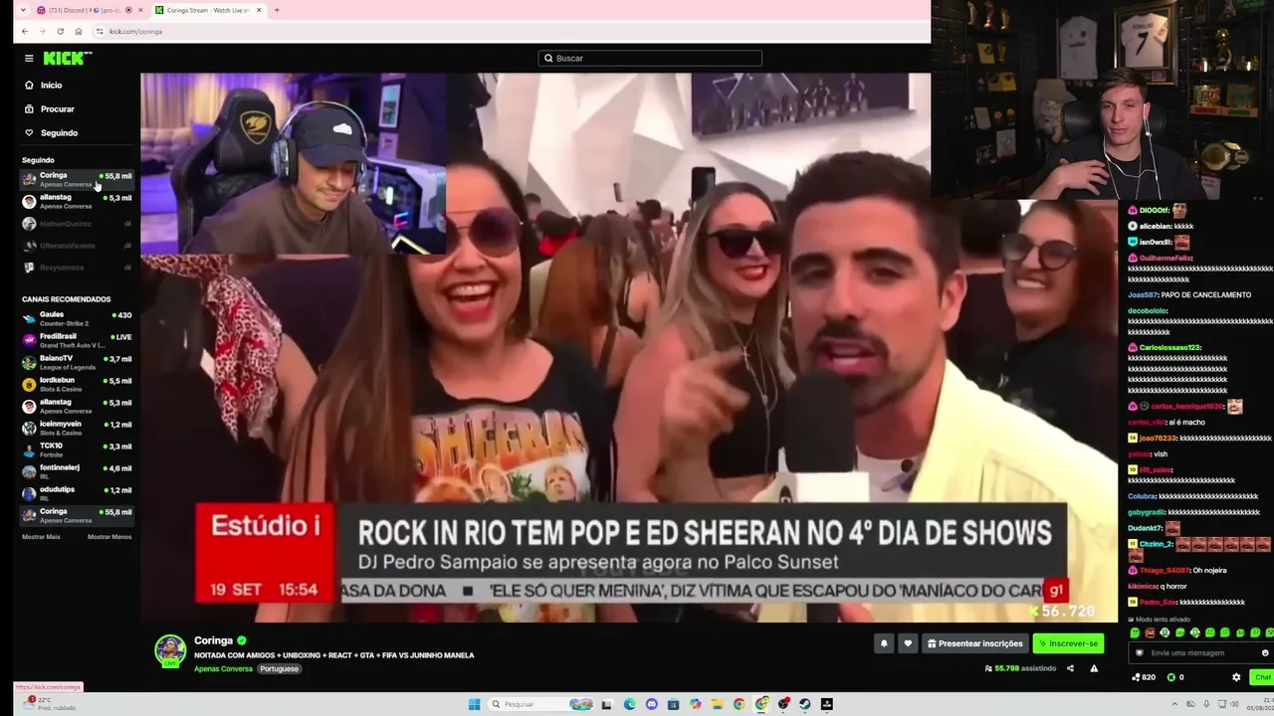Viewport: 1274px width, 716px height.
Task: Open the emoji picker in chat input
Action: pyautogui.click(x=1265, y=653)
